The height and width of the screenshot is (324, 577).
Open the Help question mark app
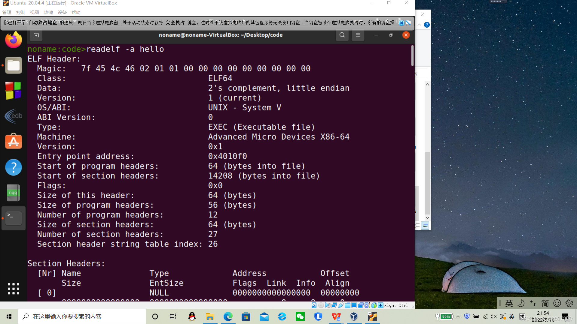[14, 167]
